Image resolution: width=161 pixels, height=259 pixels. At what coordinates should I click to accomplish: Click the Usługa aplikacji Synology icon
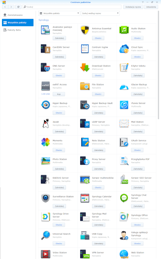click(x=124, y=235)
